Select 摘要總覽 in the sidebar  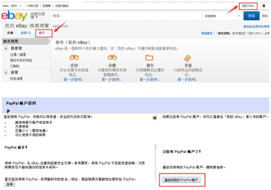(x=26, y=42)
